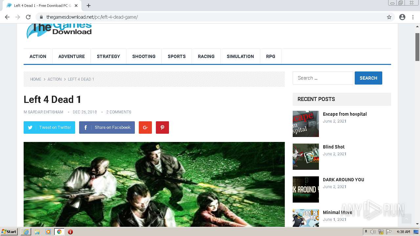Screen dimensions: 420x236
Task: Go forward to the next page
Action: tap(18, 17)
